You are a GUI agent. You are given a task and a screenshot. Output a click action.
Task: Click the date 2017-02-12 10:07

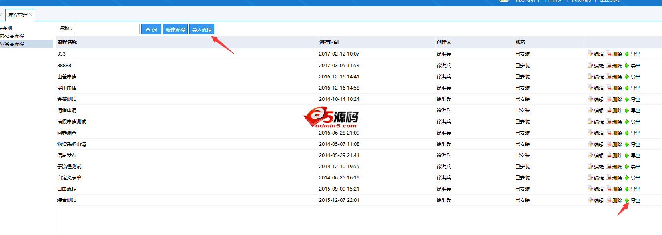(339, 54)
